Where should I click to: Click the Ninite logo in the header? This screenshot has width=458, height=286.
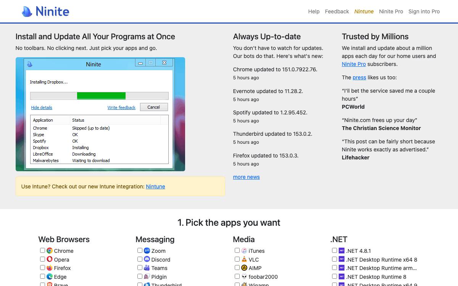click(x=45, y=11)
